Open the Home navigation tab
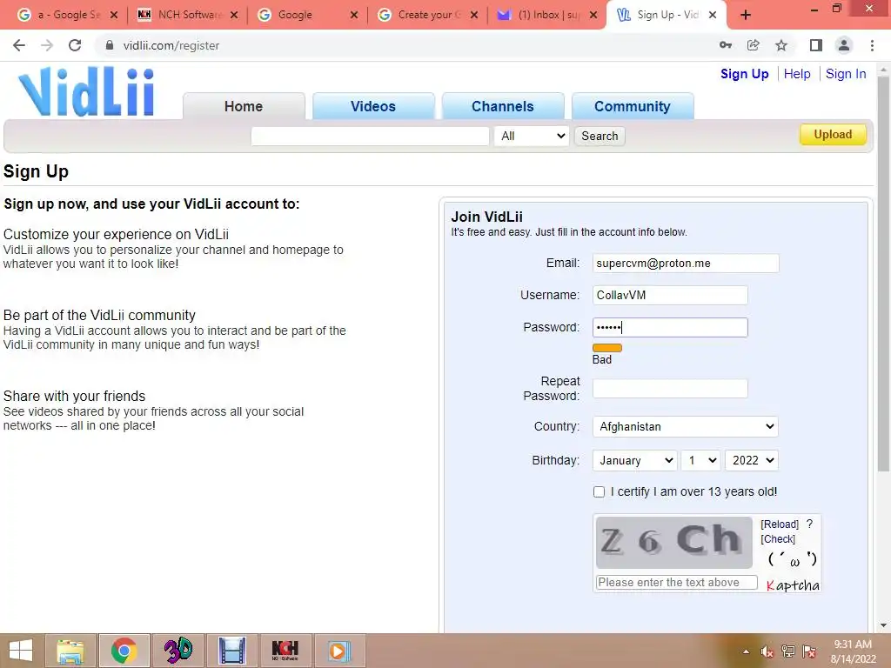This screenshot has width=891, height=668. [244, 106]
